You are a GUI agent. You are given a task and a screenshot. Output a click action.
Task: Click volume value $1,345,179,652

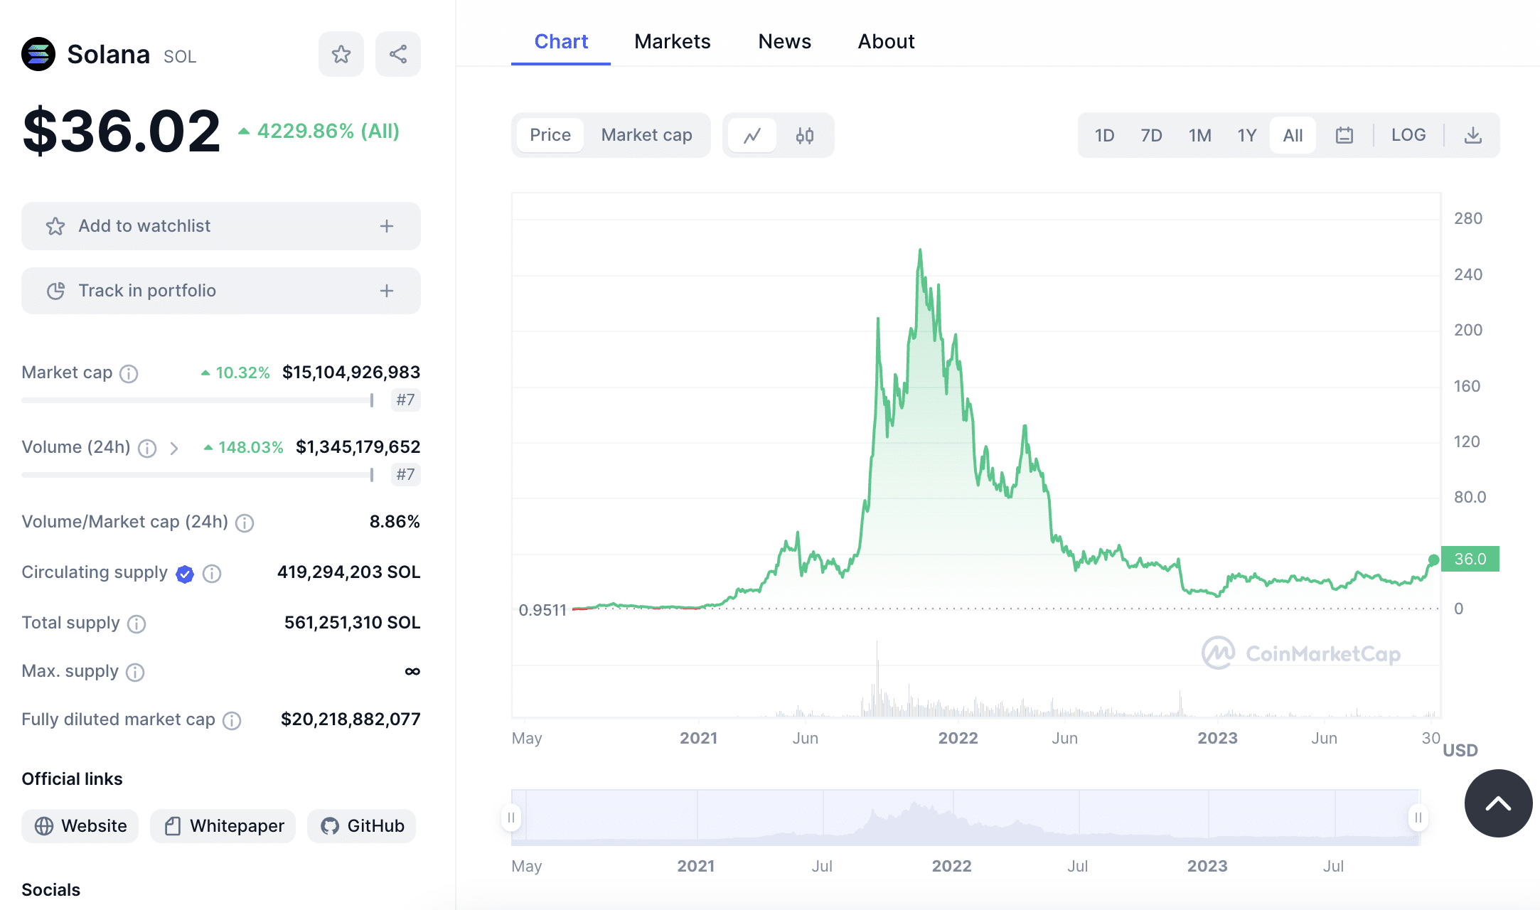pyautogui.click(x=358, y=447)
